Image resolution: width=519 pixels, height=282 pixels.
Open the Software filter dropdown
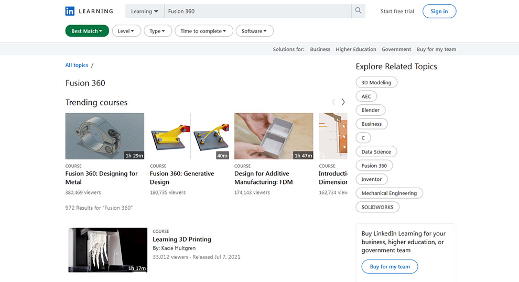(254, 31)
